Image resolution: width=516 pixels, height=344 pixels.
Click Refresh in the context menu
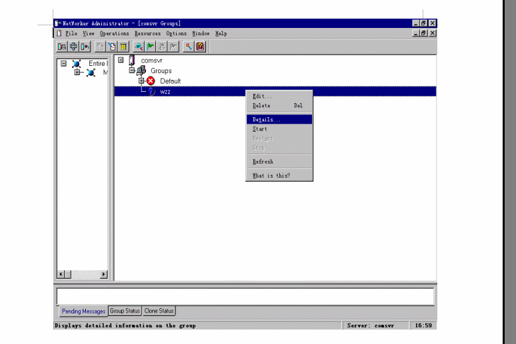pos(263,162)
